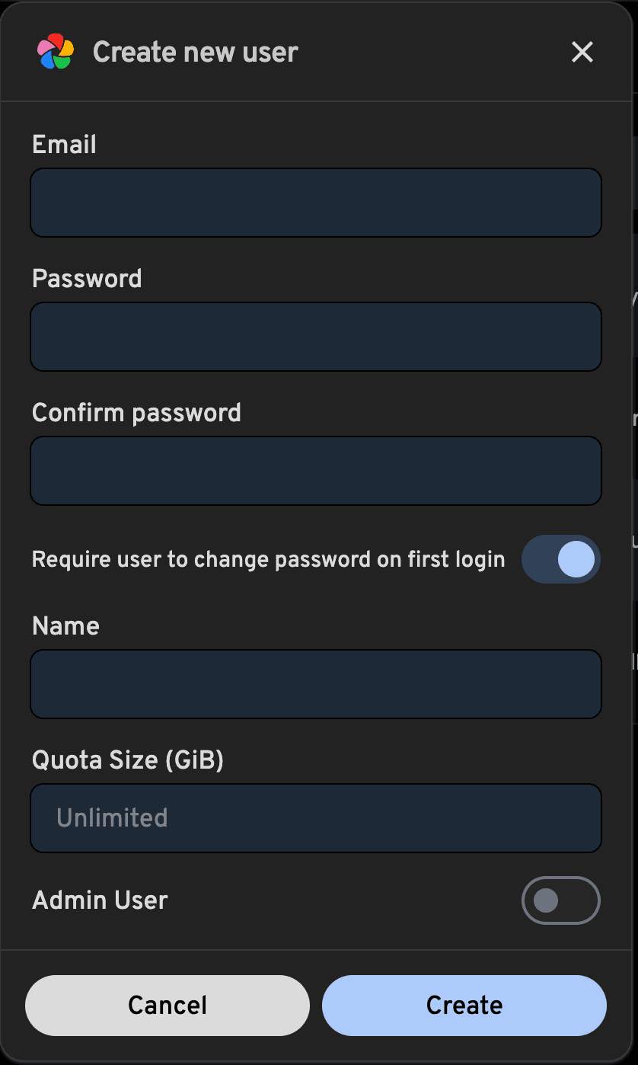
Task: Select the Confirm password field
Action: [x=315, y=470]
